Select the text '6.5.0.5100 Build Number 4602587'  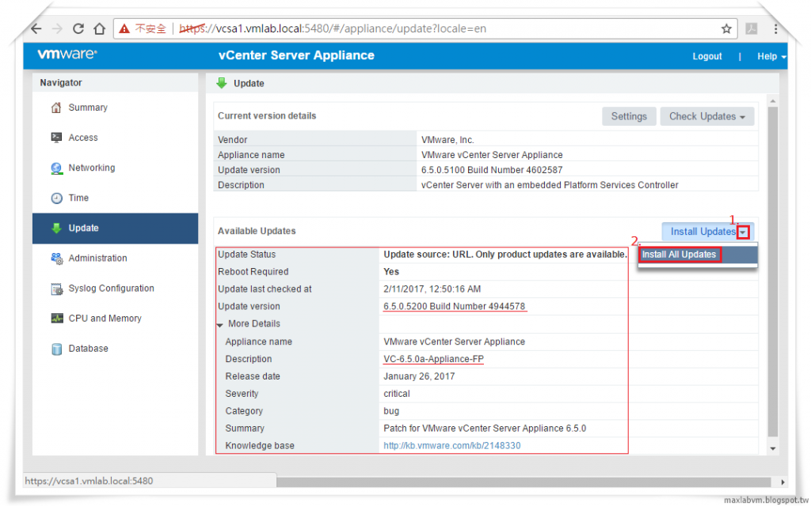coord(491,170)
